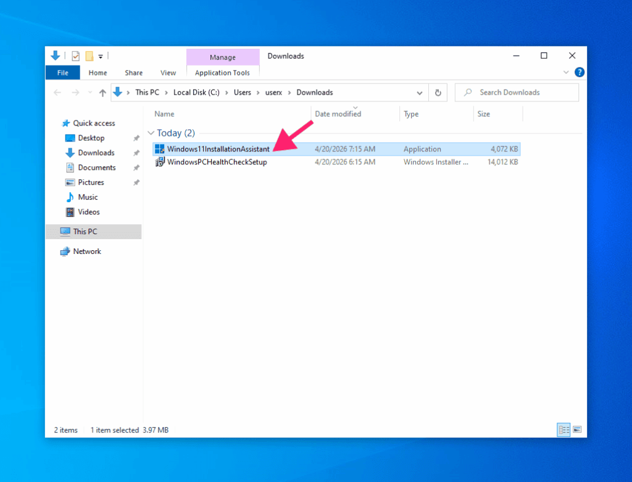Open Downloads in the navigation pane
The height and width of the screenshot is (482, 632).
(x=96, y=153)
